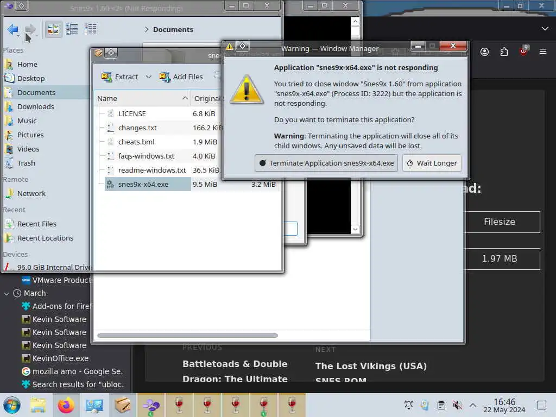This screenshot has height=417, width=556.
Task: Open notifications bell in system tray
Action: (x=408, y=405)
